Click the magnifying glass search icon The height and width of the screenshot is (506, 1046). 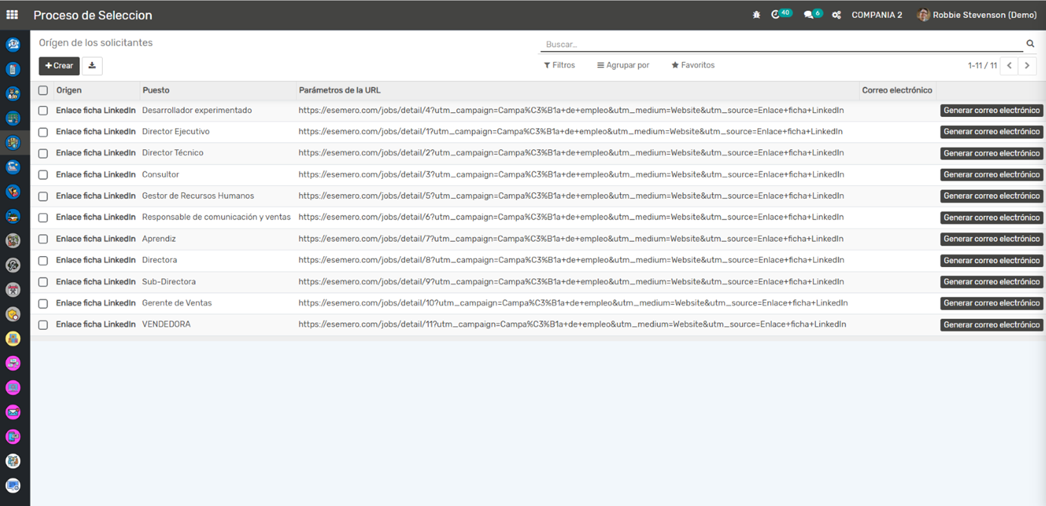1030,44
